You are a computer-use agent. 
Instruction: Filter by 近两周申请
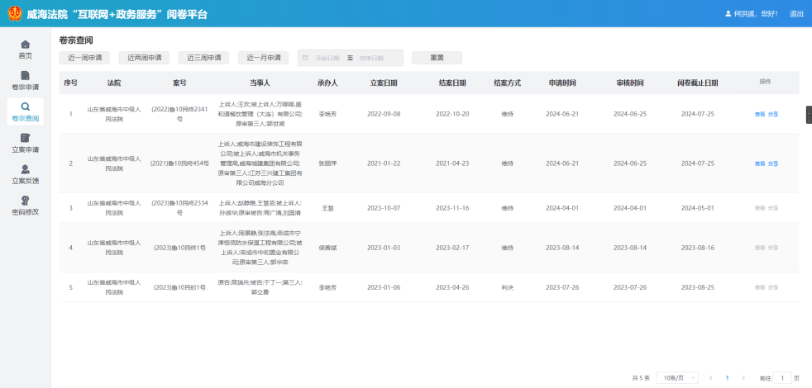click(144, 58)
